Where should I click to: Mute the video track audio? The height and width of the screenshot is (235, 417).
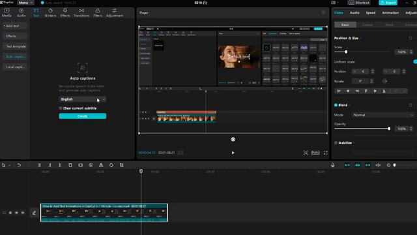point(23,213)
